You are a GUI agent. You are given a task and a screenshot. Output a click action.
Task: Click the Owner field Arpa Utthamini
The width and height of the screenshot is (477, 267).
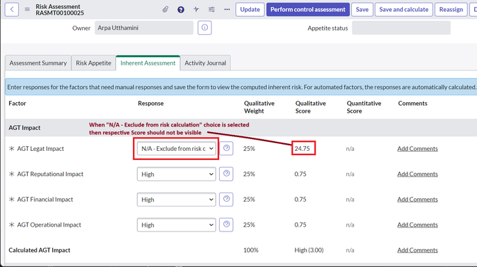click(x=144, y=28)
